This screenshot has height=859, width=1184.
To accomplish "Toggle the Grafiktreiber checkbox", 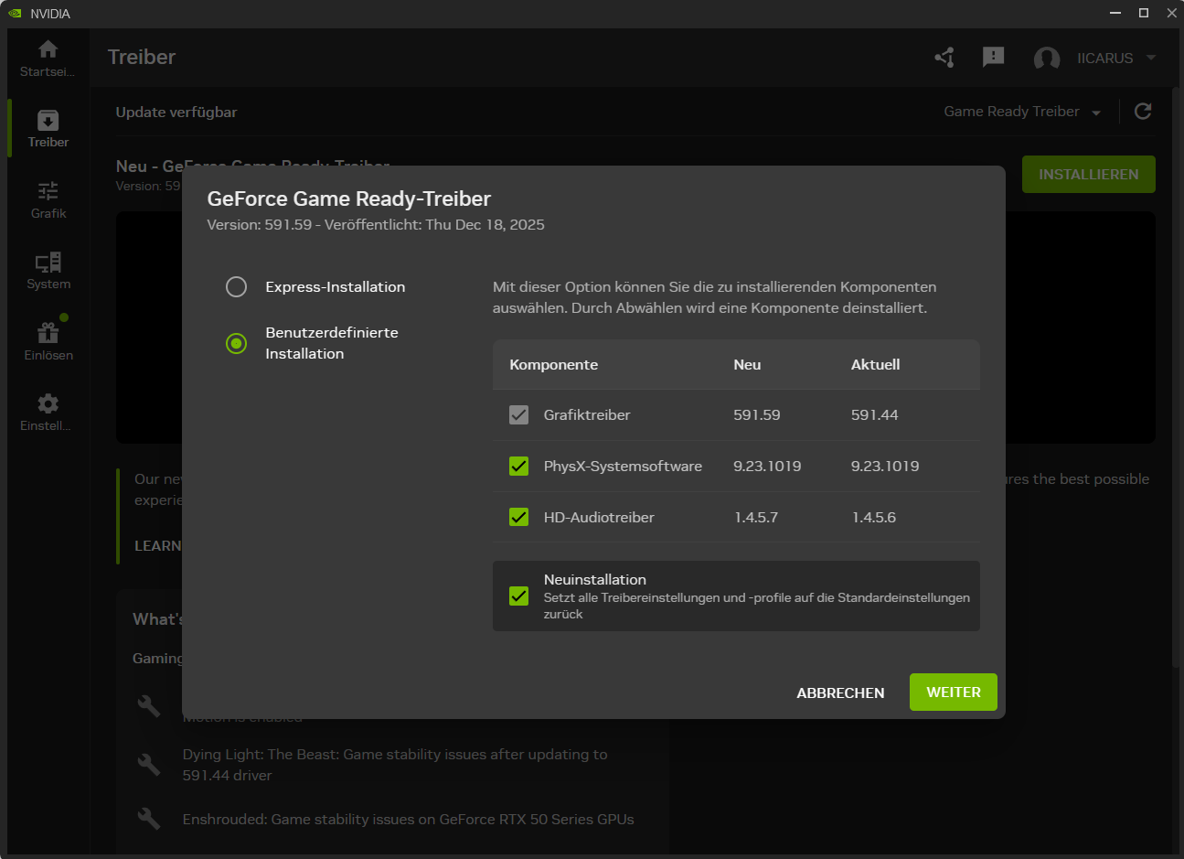I will 518,415.
